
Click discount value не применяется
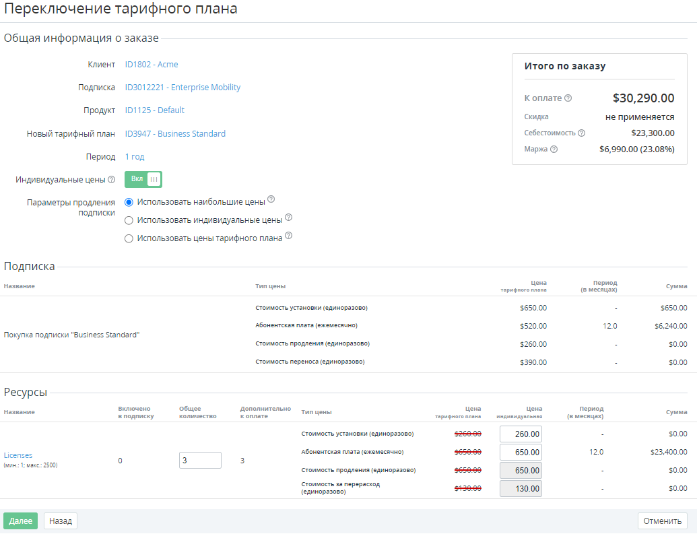click(640, 117)
